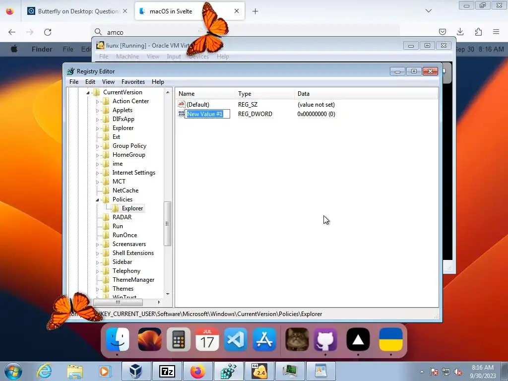Select the Explorer key under Policies
Viewport: 508px width, 381px height.
[132, 208]
